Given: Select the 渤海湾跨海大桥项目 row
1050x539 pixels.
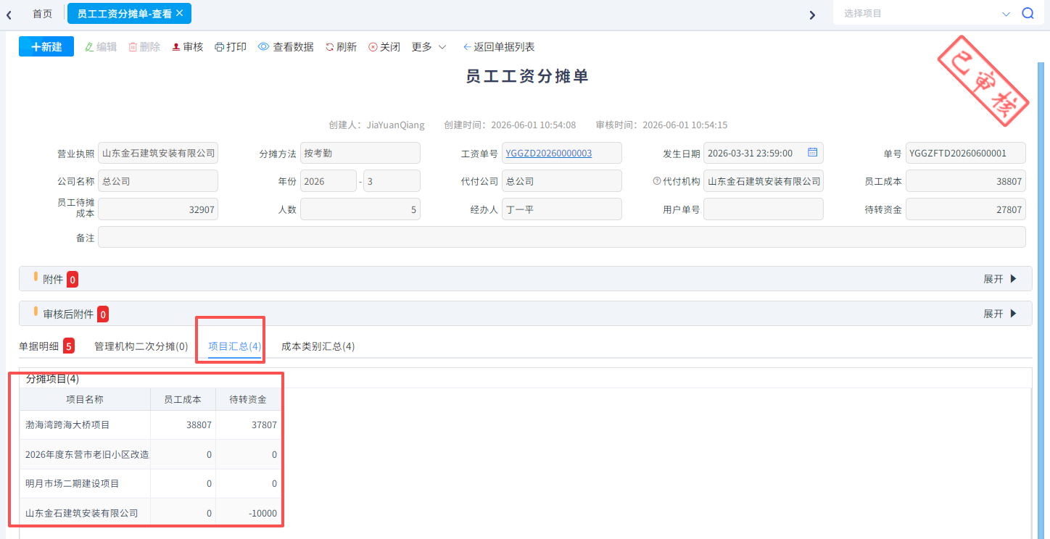Looking at the screenshot, I should [150, 425].
